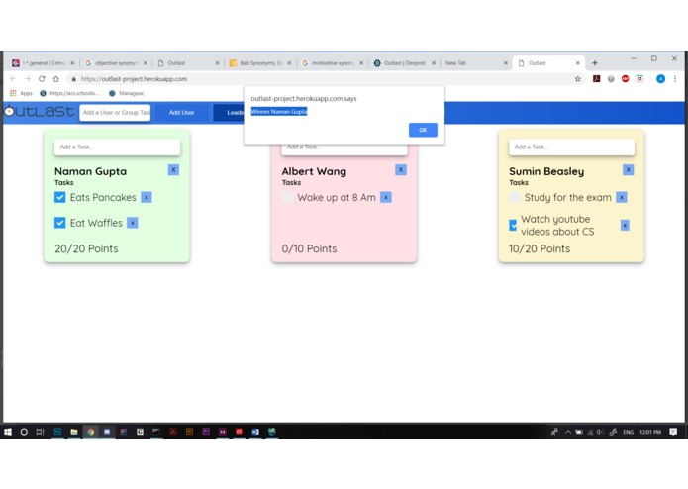688x489 pixels.
Task: Click Add a Task field in Sumin Beasley card
Action: tap(571, 147)
